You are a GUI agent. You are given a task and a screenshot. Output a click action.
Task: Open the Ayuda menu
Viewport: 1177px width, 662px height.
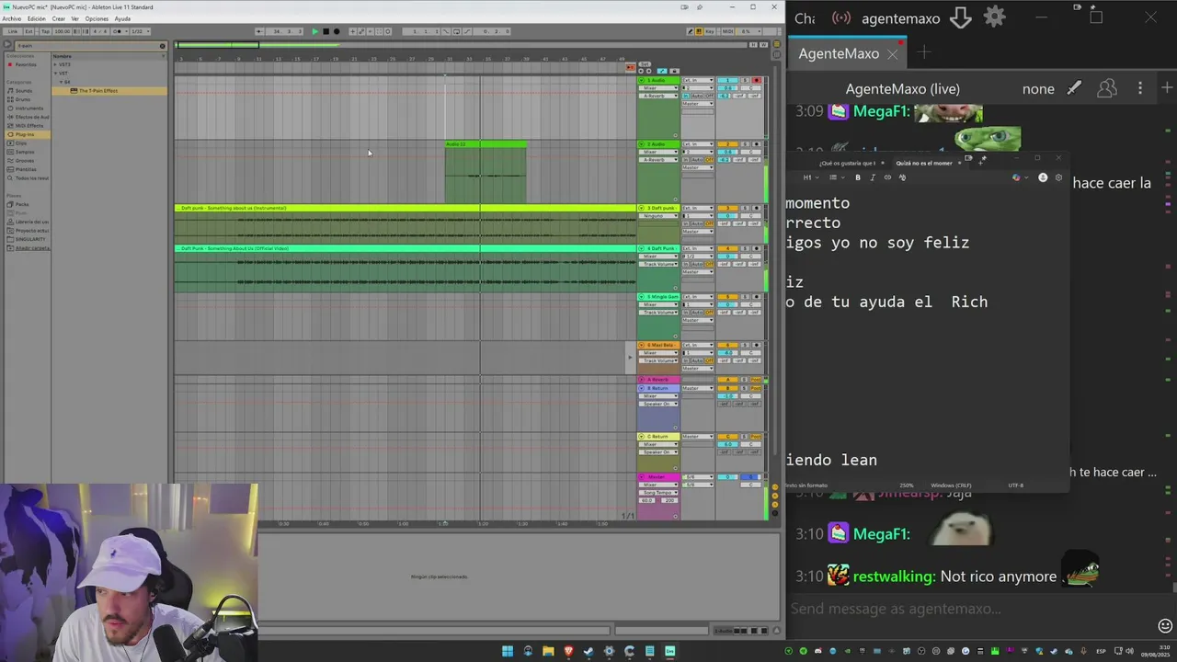[122, 18]
